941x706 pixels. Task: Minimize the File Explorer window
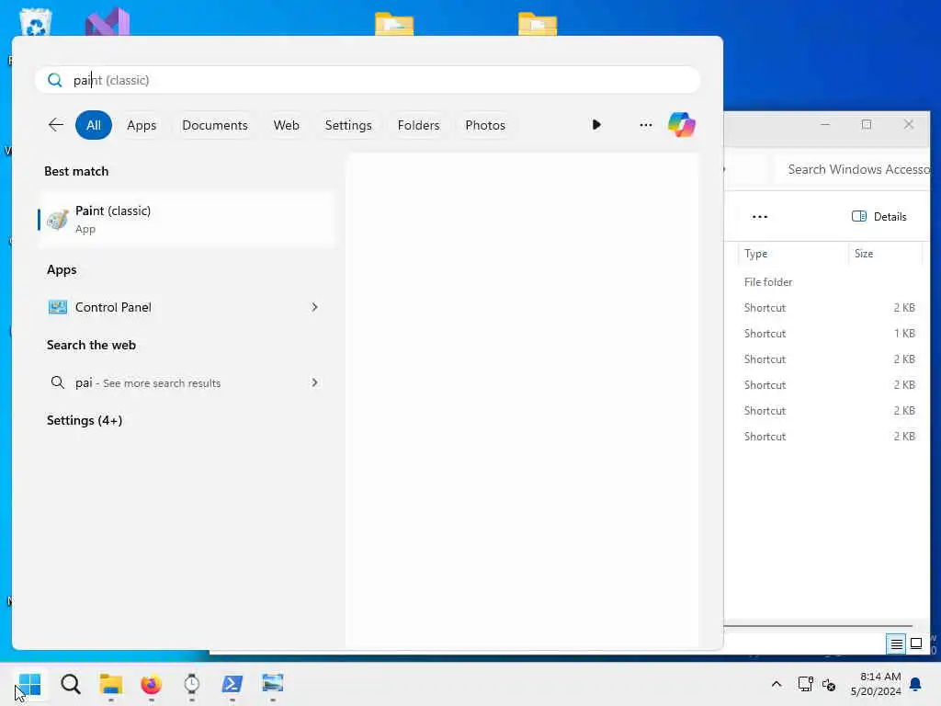[x=825, y=124]
